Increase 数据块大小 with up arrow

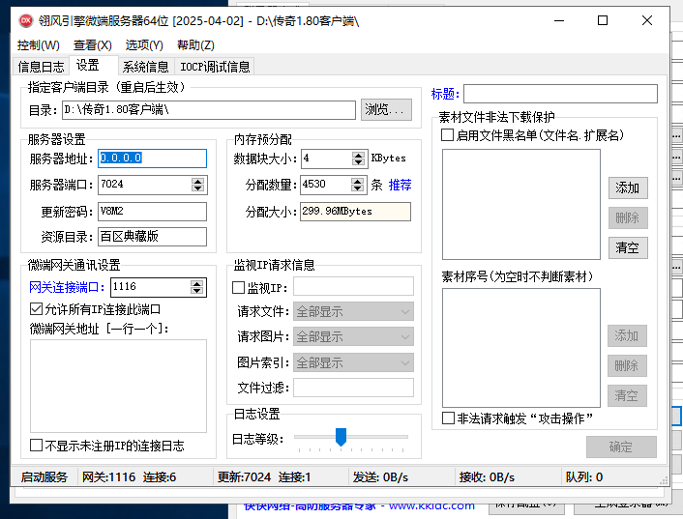tap(358, 155)
